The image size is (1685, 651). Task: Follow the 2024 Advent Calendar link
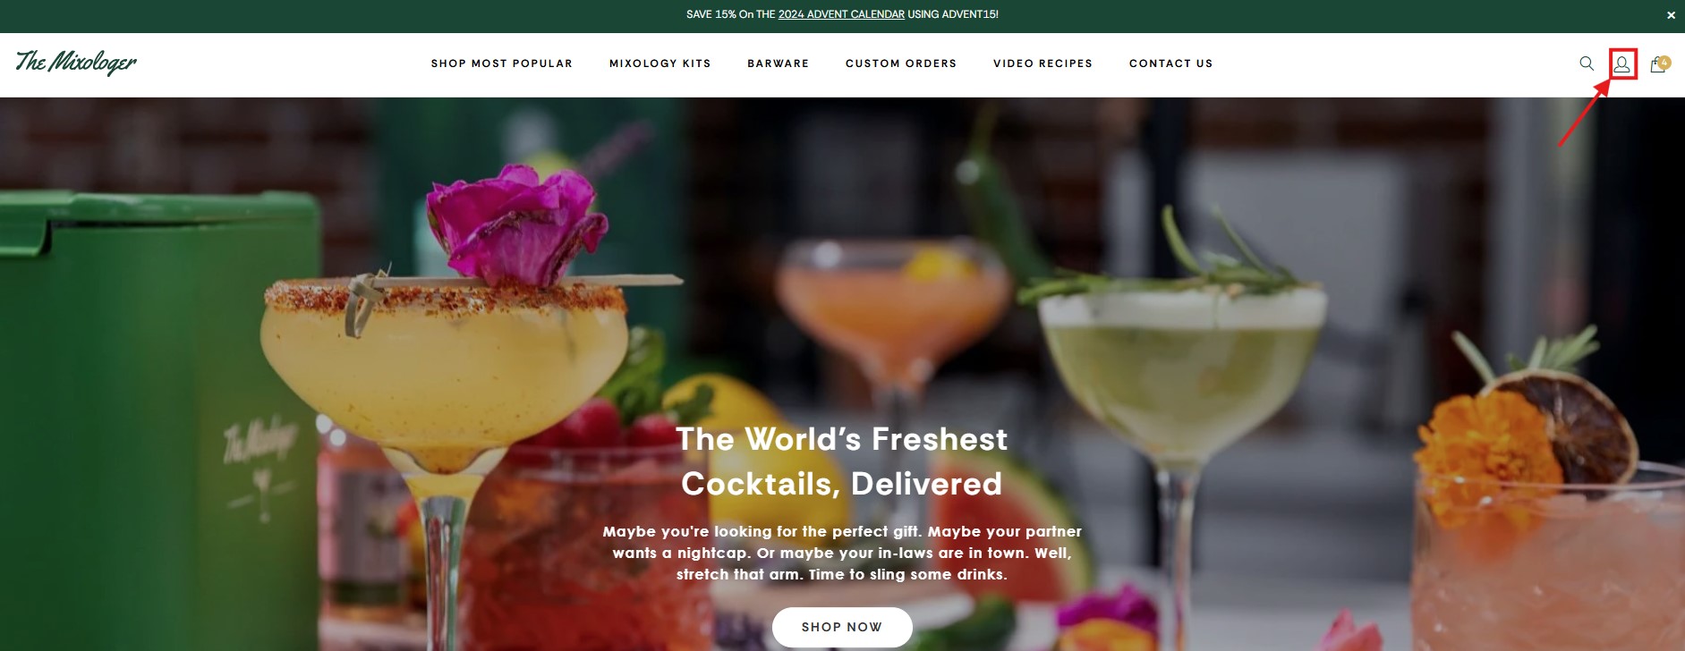point(841,14)
